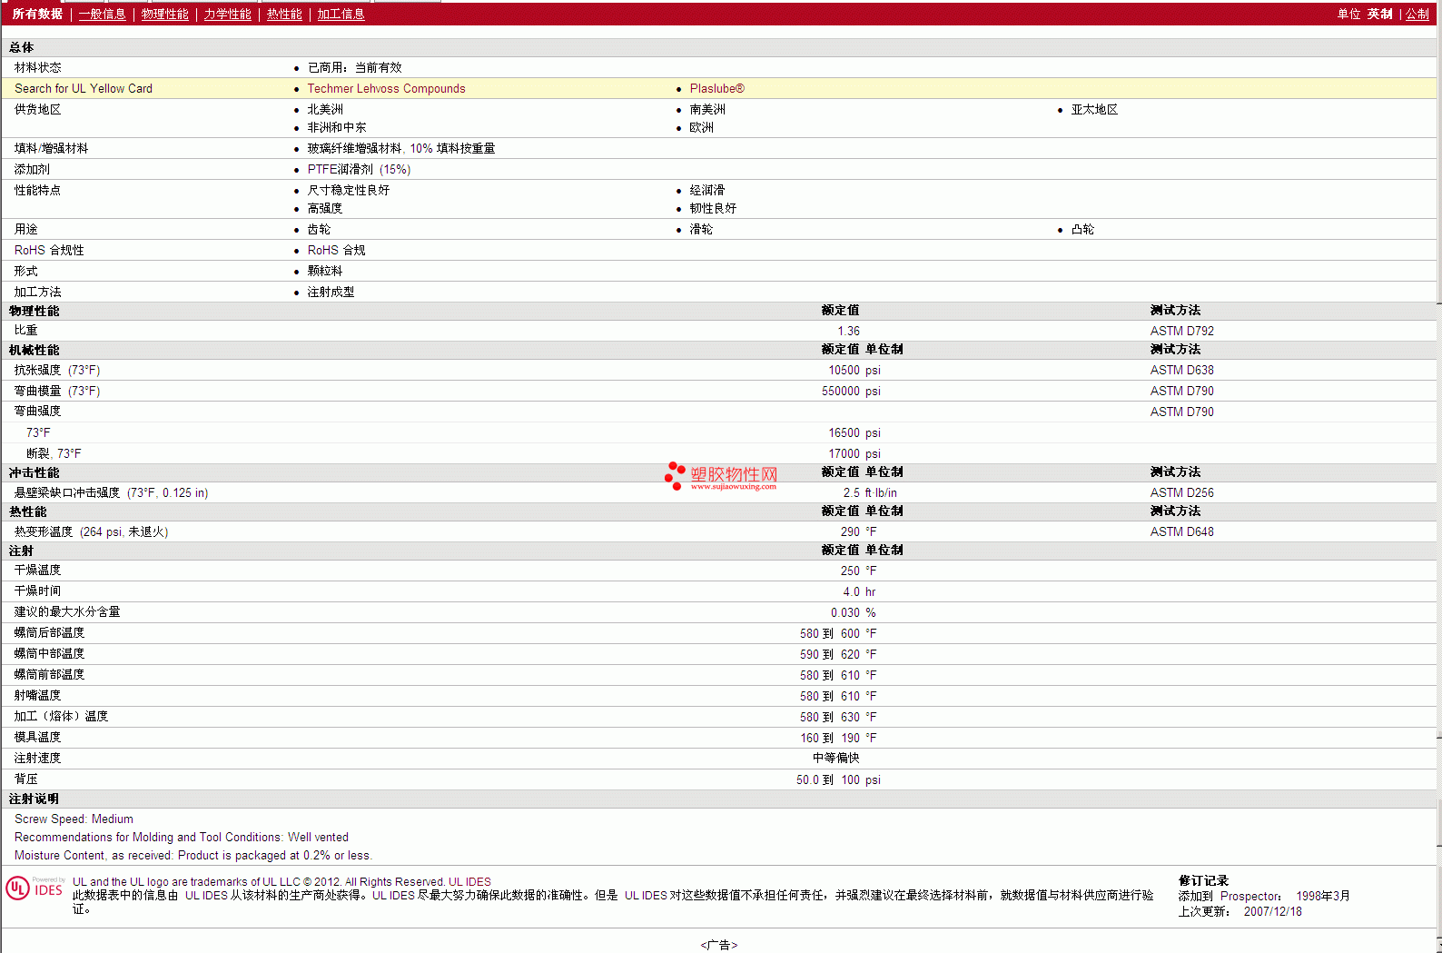The width and height of the screenshot is (1442, 953).
Task: Switch to the 物理性能 tab
Action: 164,15
